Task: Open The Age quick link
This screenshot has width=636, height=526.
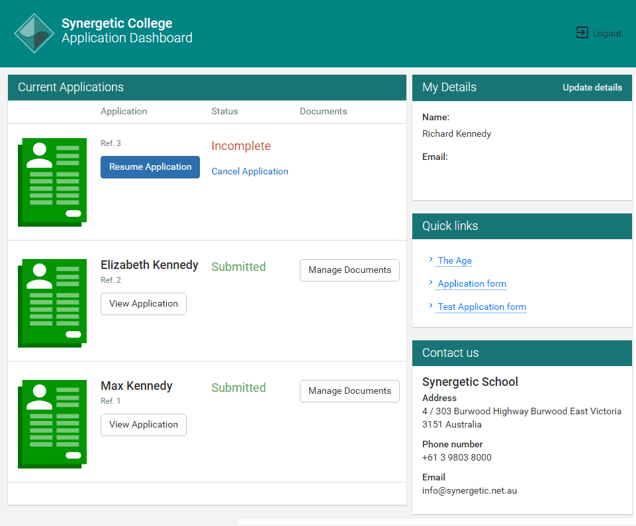Action: pyautogui.click(x=454, y=260)
